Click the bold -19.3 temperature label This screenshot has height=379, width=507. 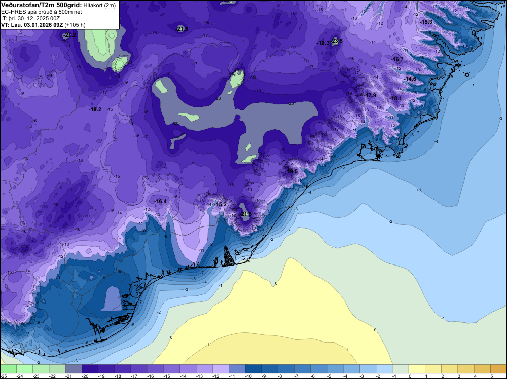(x=323, y=43)
